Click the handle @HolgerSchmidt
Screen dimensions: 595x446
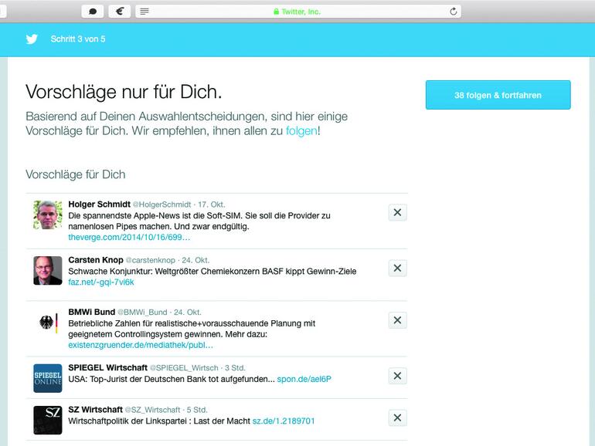(x=162, y=204)
